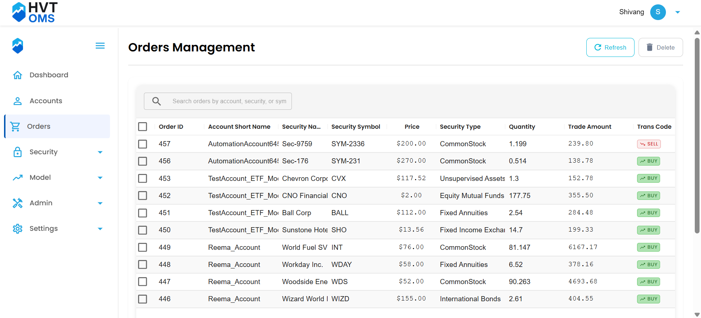Check the box for order 446
Viewport: 701px width, 318px height.
point(142,299)
